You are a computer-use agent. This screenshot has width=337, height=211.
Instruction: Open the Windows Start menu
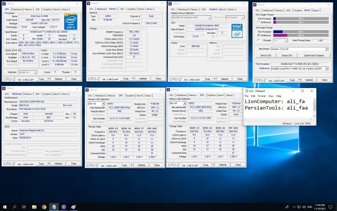[x=4, y=207]
